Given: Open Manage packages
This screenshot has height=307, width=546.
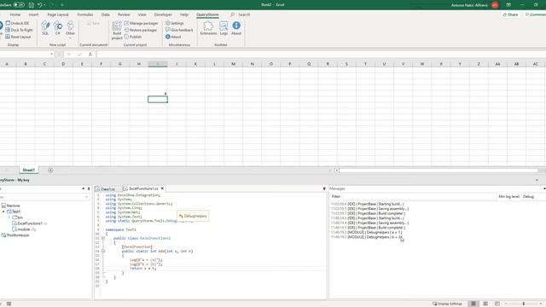Looking at the screenshot, I should (141, 23).
